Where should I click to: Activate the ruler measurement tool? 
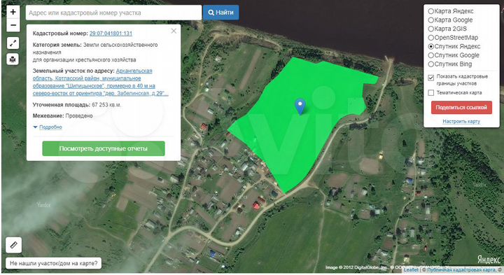pos(13,245)
